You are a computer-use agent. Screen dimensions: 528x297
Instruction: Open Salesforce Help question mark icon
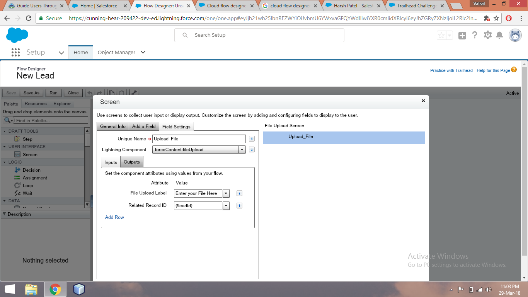point(475,35)
